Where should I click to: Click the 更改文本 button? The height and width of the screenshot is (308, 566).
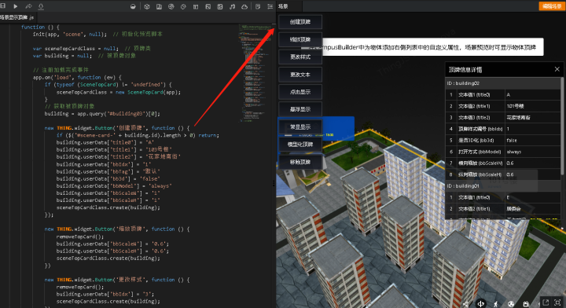coord(300,75)
